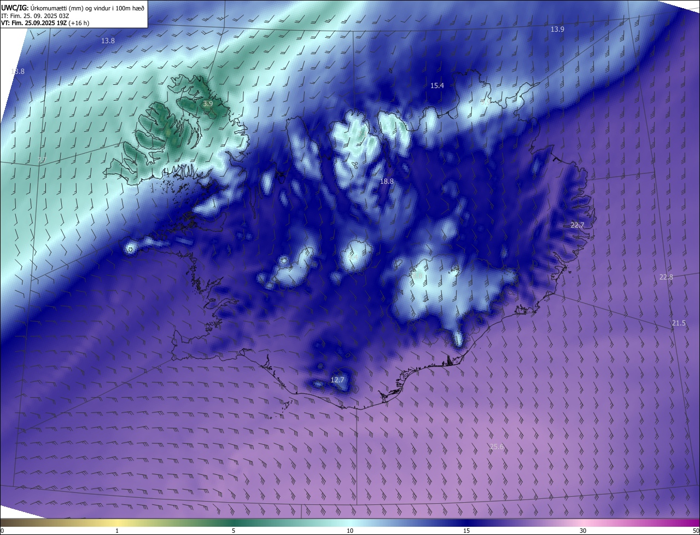Click the valid time line "VT: Fim. 25.09.2025 19Z"
The height and width of the screenshot is (535, 700).
[34, 24]
